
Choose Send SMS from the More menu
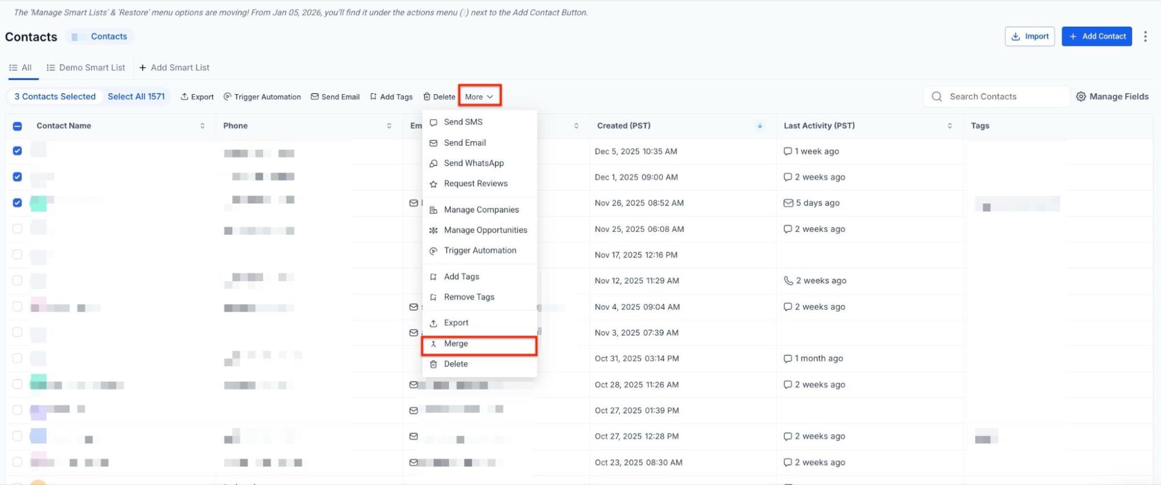coord(479,122)
